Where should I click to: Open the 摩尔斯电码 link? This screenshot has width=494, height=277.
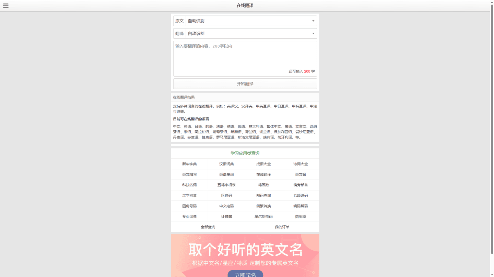pos(263,216)
